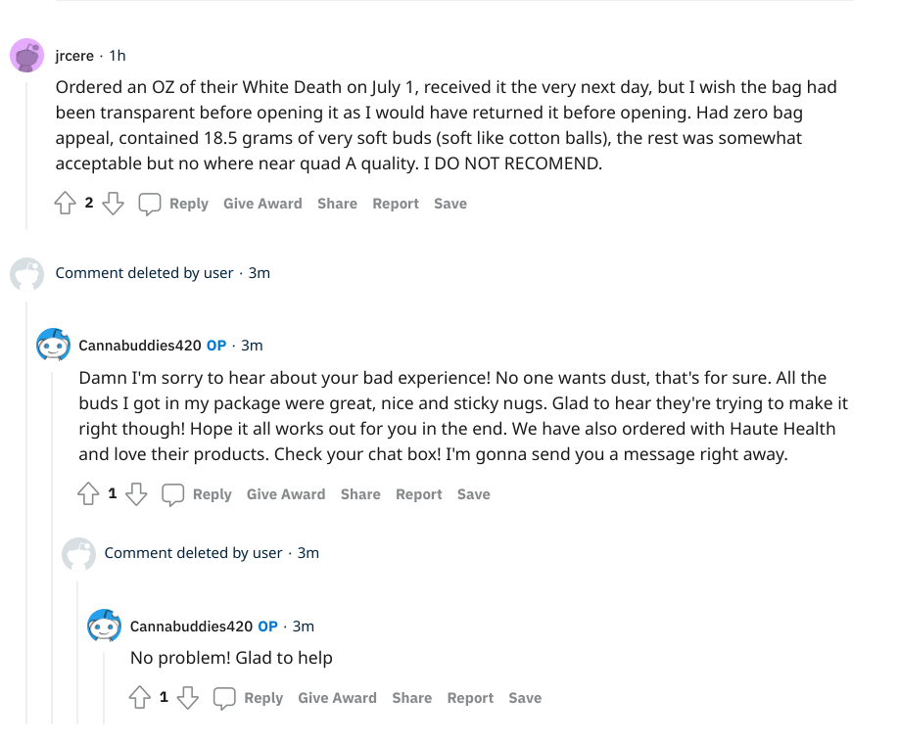Collapse thread under first deleted comment
The width and height of the screenshot is (899, 743).
pyautogui.click(x=26, y=510)
